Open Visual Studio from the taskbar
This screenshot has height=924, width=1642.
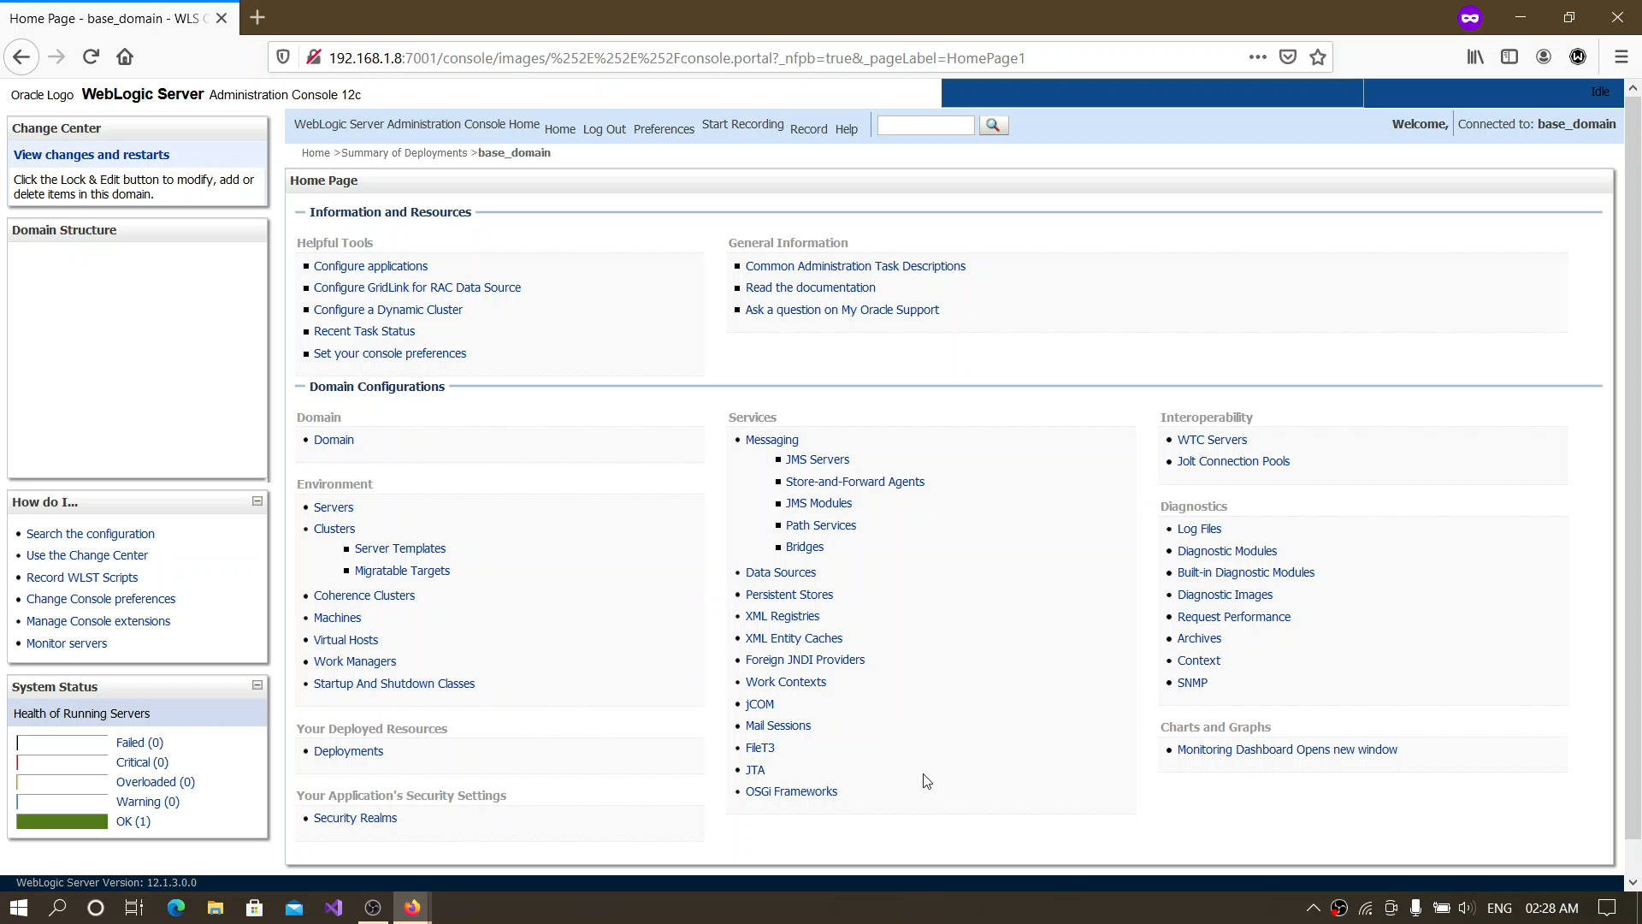(334, 908)
